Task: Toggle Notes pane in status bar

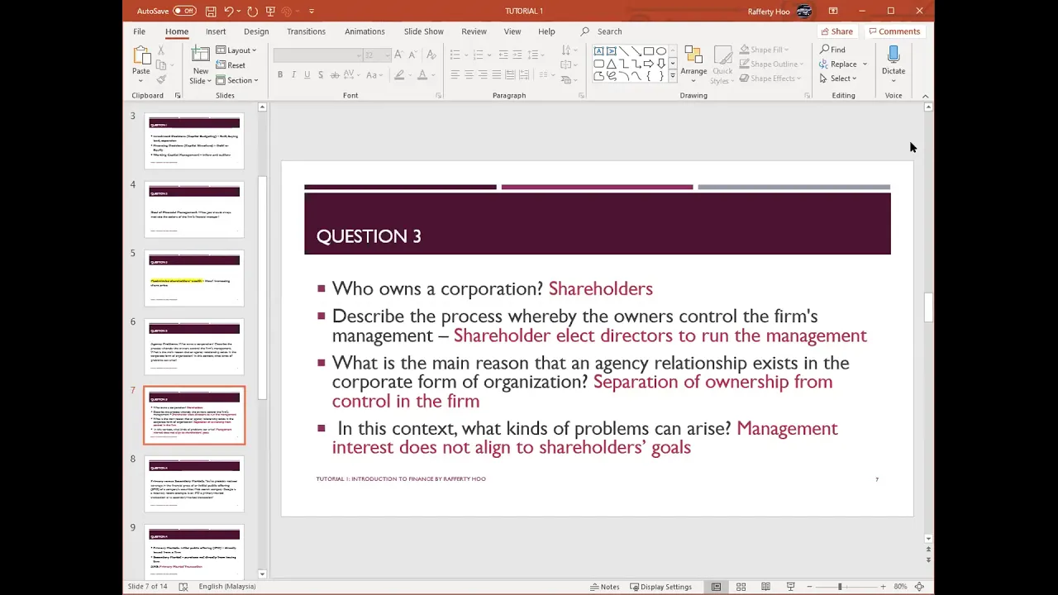Action: coord(604,587)
